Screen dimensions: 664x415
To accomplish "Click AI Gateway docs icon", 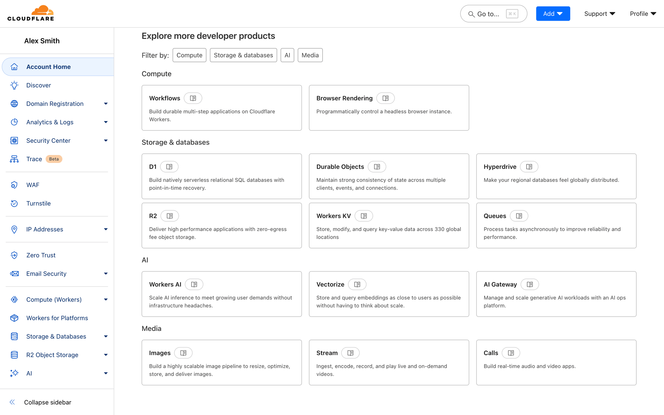I will [x=530, y=284].
